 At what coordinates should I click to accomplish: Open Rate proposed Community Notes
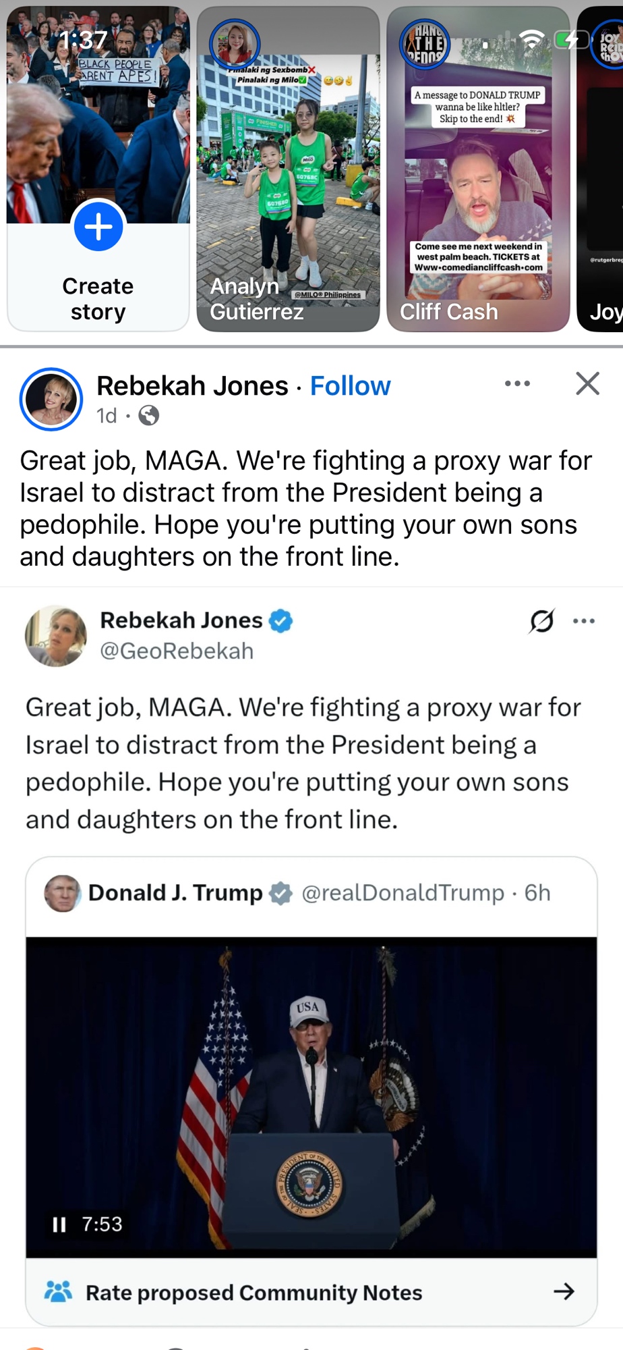coord(254,1293)
